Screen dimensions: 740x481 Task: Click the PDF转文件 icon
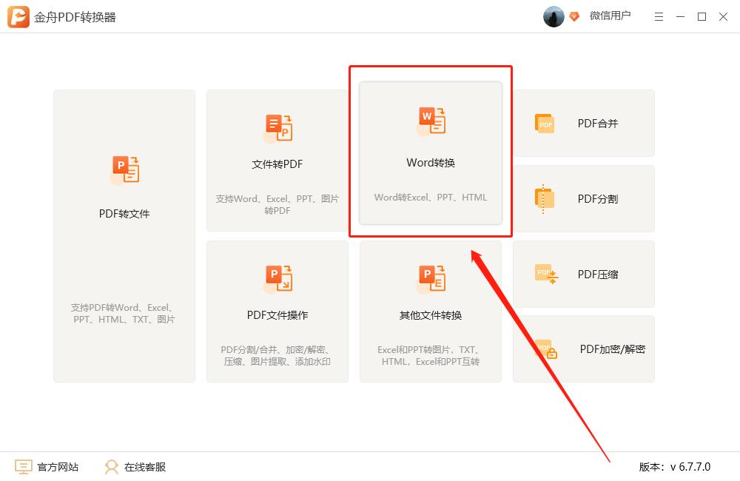click(x=124, y=170)
